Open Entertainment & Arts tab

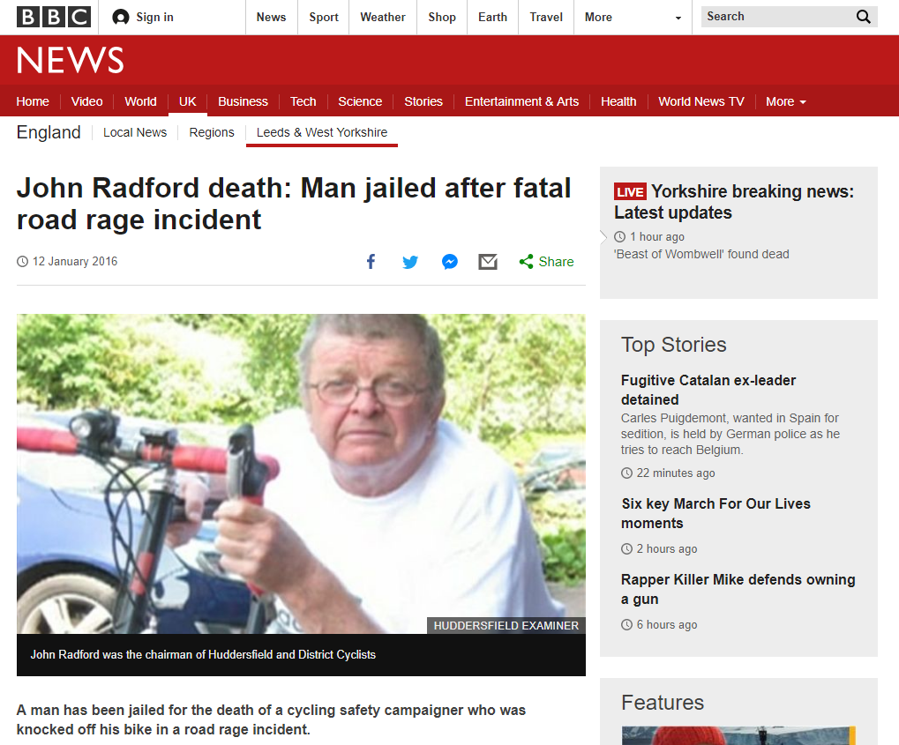coord(521,101)
